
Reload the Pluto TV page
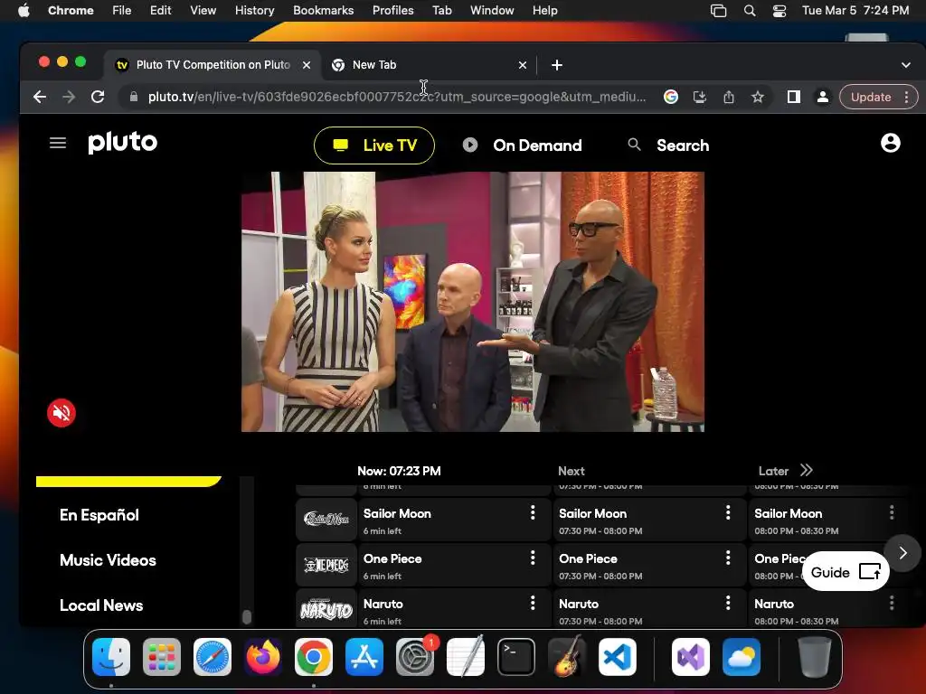pos(98,97)
